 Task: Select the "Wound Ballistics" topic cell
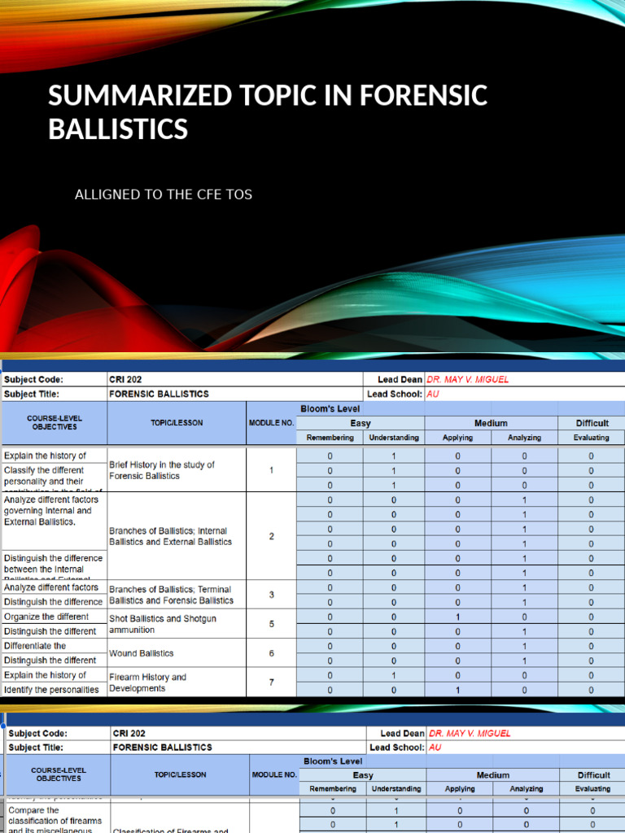pos(177,653)
